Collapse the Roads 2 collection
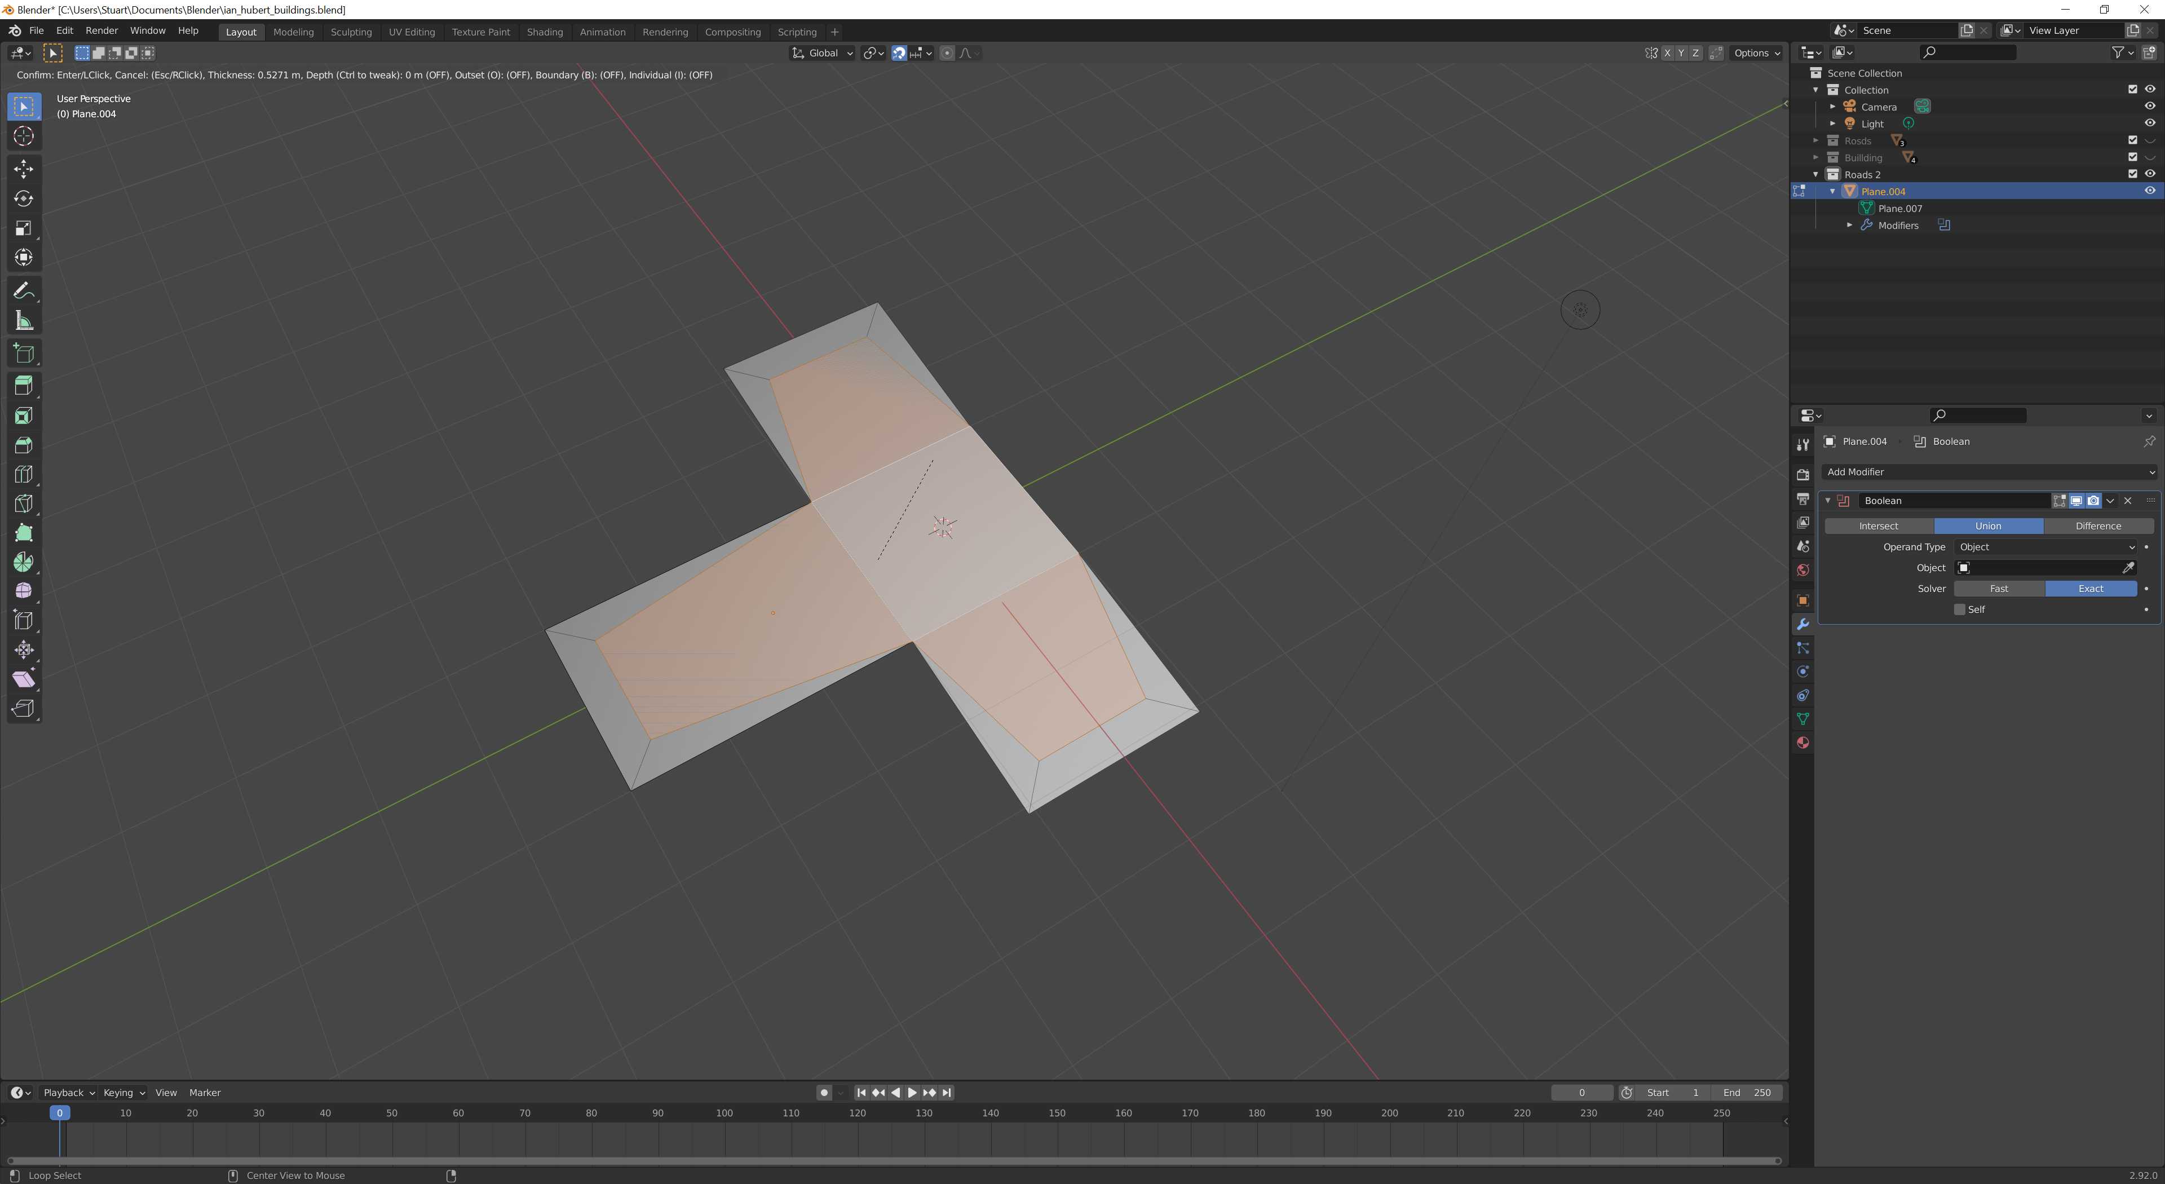The width and height of the screenshot is (2165, 1184). pyautogui.click(x=1815, y=174)
